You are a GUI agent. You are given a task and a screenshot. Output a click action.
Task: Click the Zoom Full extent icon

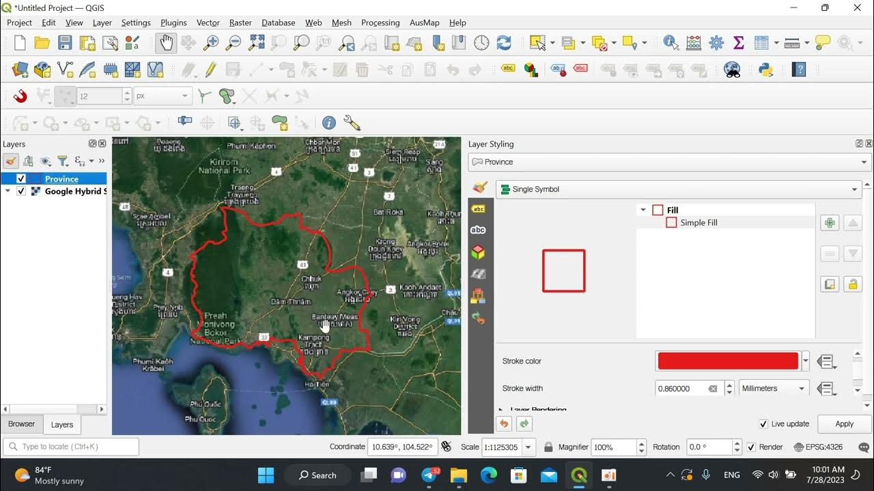256,43
